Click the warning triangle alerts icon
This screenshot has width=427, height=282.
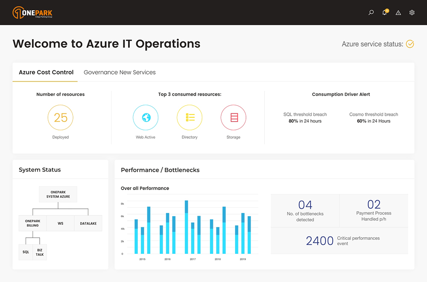pos(398,13)
